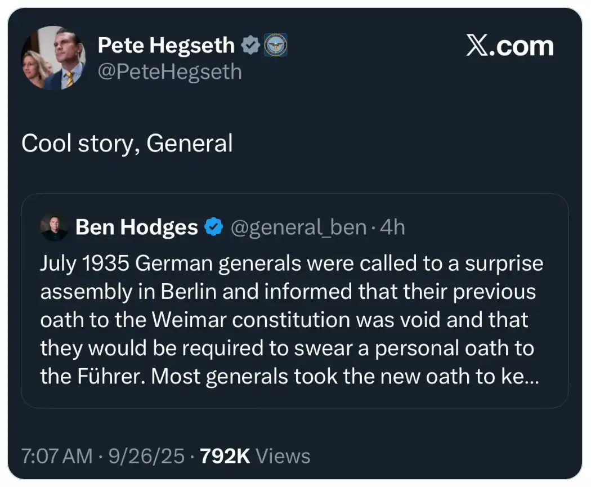Open Ben Hodges' small avatar in quoted tweet
The height and width of the screenshot is (487, 591).
54,227
